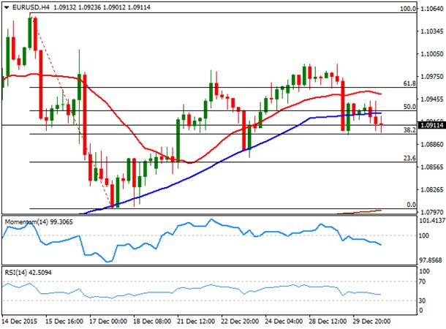Select the 0.0 Fibonacci level label
446x329 pixels.
click(x=412, y=205)
